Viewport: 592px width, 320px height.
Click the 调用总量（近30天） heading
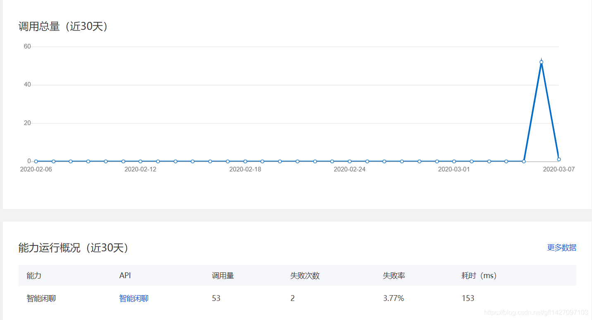[x=63, y=26]
